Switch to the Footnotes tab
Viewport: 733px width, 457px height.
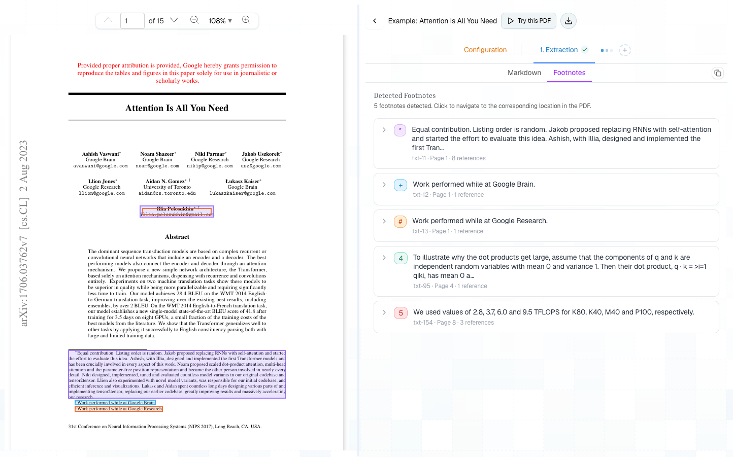point(570,73)
